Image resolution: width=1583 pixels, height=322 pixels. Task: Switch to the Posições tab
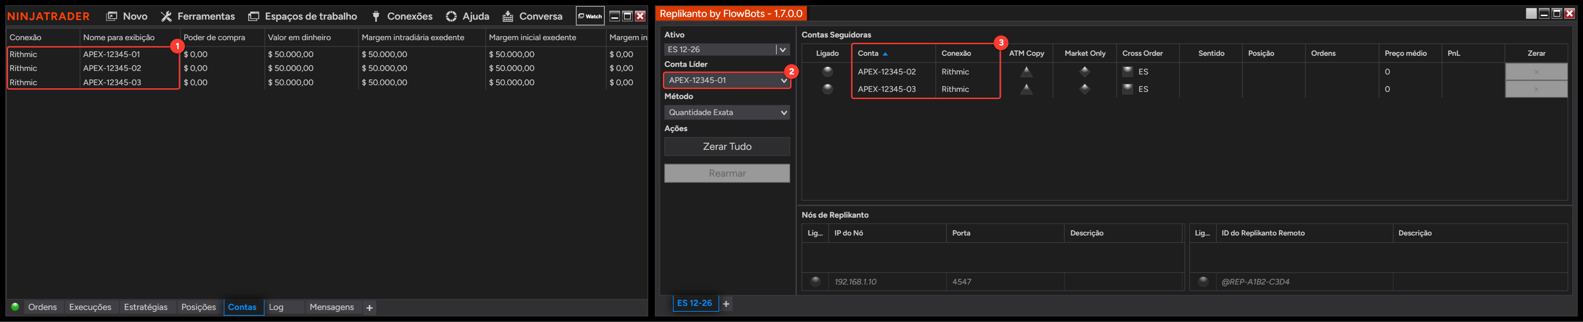point(199,307)
